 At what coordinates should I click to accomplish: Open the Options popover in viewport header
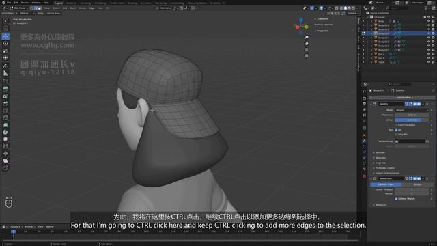(352, 13)
